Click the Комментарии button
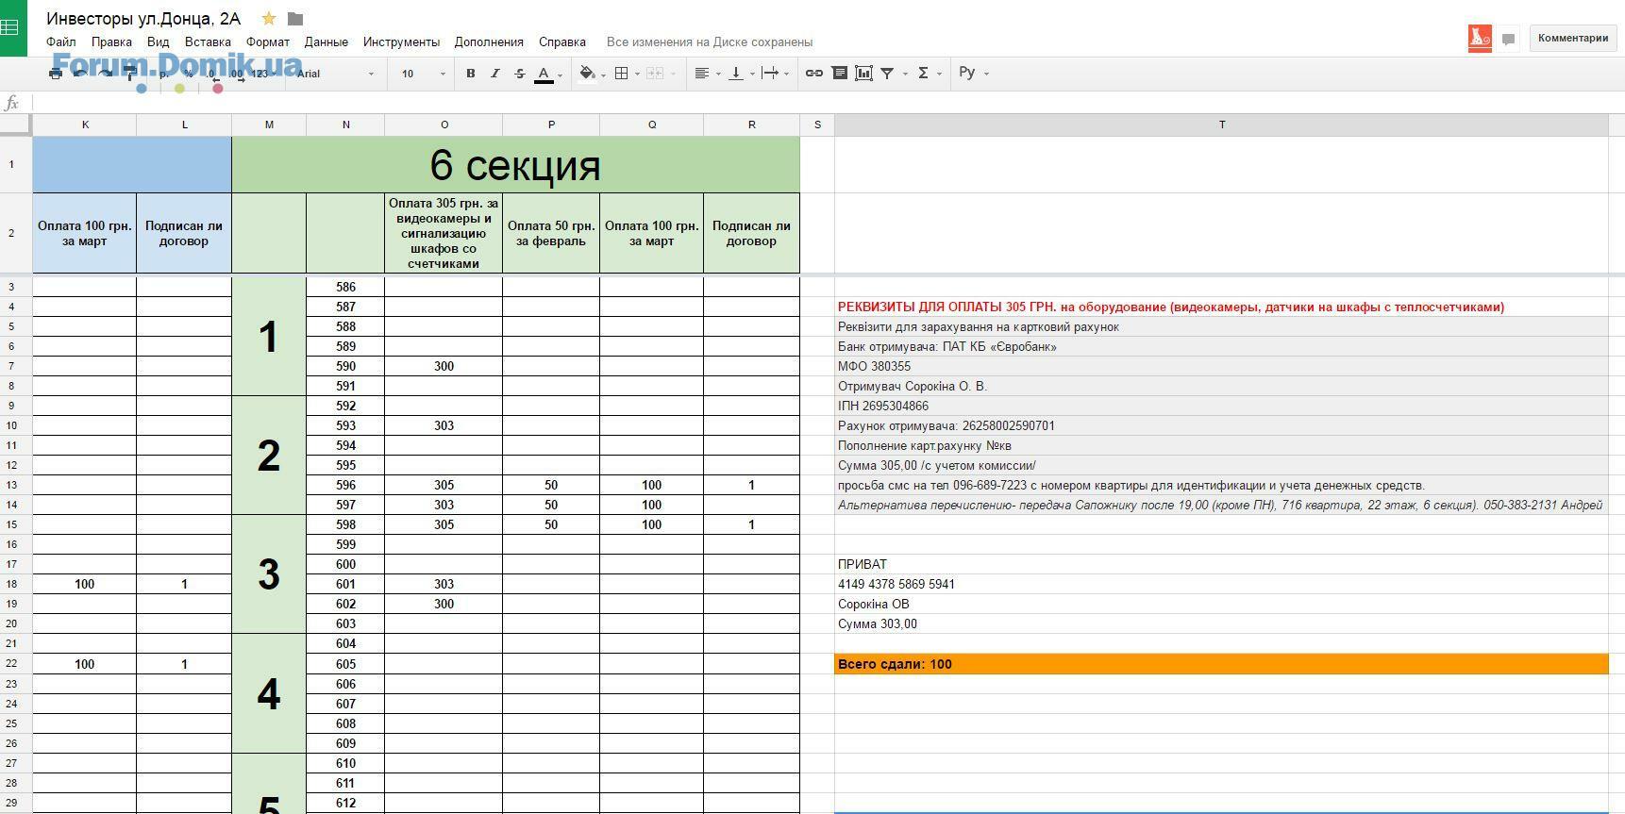This screenshot has width=1625, height=814. [1572, 39]
